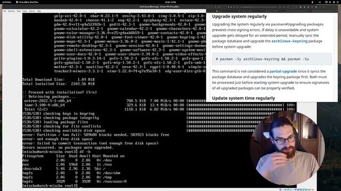Click the volume speaker icon in system tray
The image size is (341, 191).
point(330,2)
